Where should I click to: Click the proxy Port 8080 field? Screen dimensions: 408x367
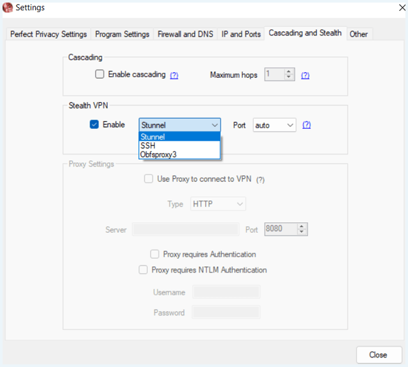pos(280,229)
